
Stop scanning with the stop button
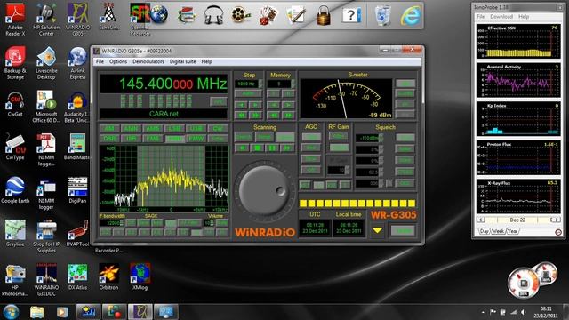tap(257, 148)
